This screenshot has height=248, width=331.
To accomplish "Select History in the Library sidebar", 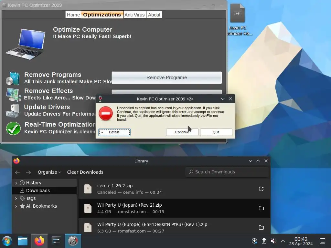I will [34, 183].
